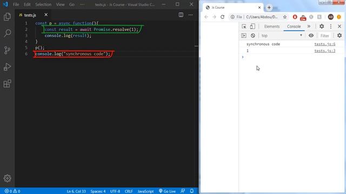Open the Go menu
This screenshot has width=346, height=194.
click(72, 4)
